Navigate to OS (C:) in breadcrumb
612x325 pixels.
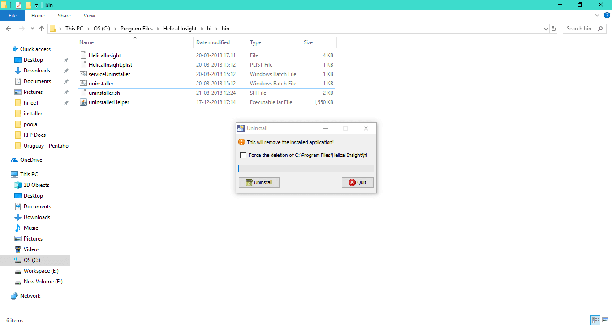[102, 29]
